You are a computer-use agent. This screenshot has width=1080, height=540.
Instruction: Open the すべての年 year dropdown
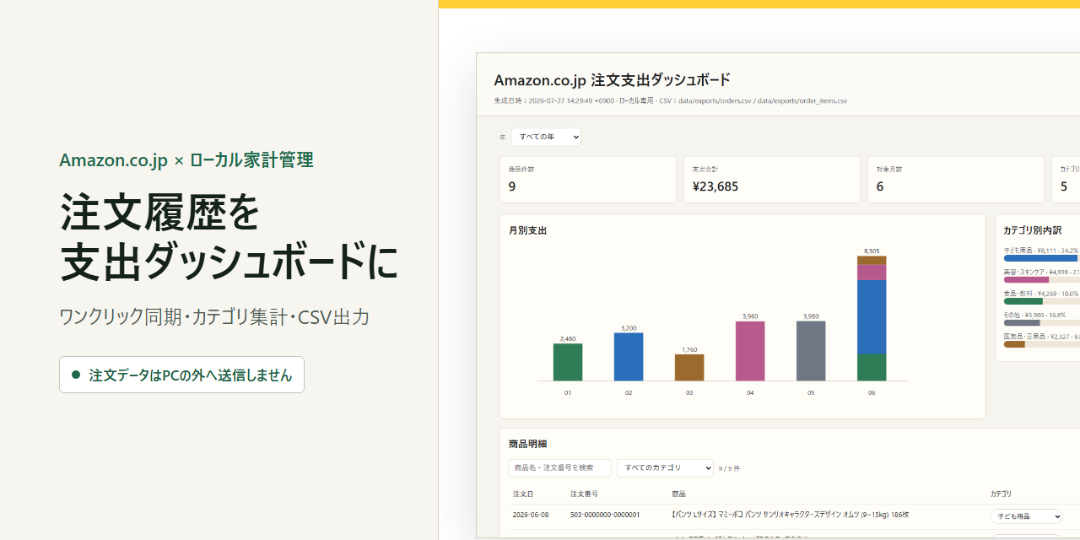(546, 137)
